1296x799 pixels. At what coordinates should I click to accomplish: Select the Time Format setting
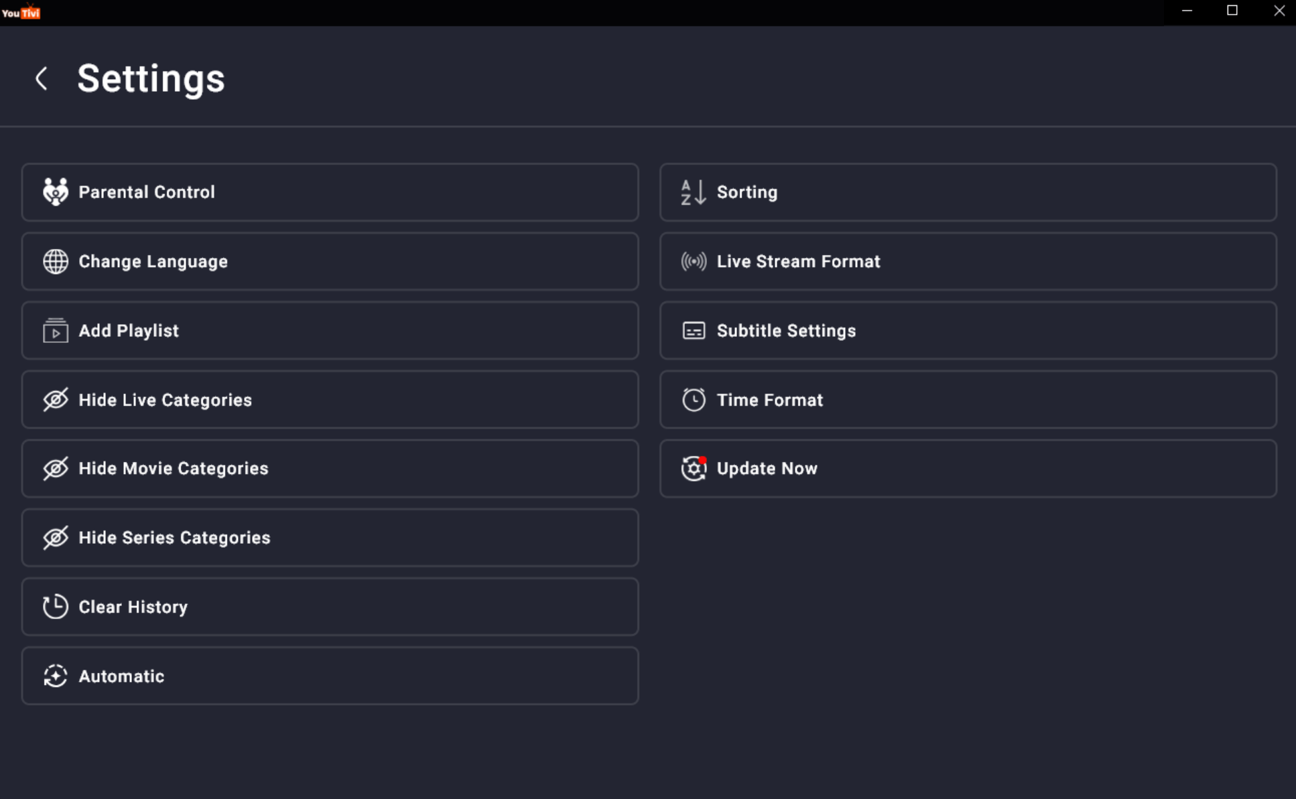point(968,400)
